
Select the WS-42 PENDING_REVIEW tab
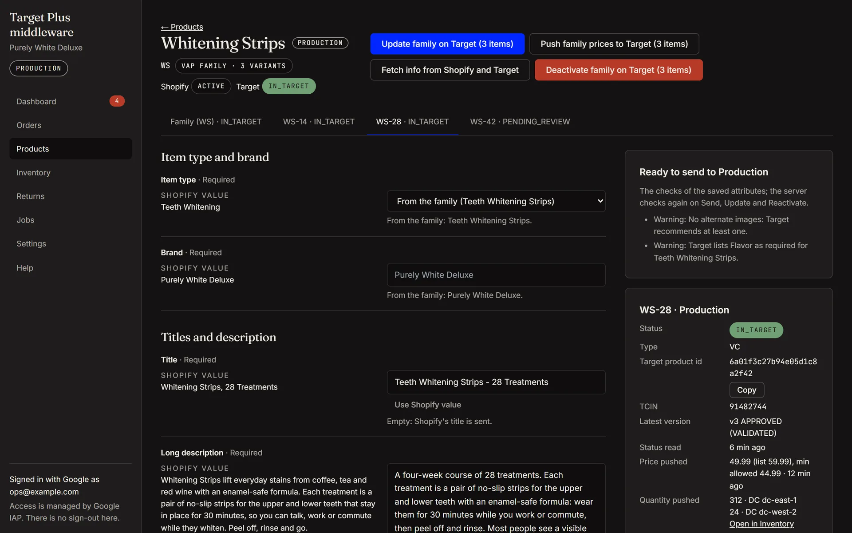coord(520,122)
